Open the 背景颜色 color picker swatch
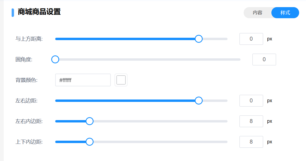Screen dimensions: 306x161 [121, 80]
